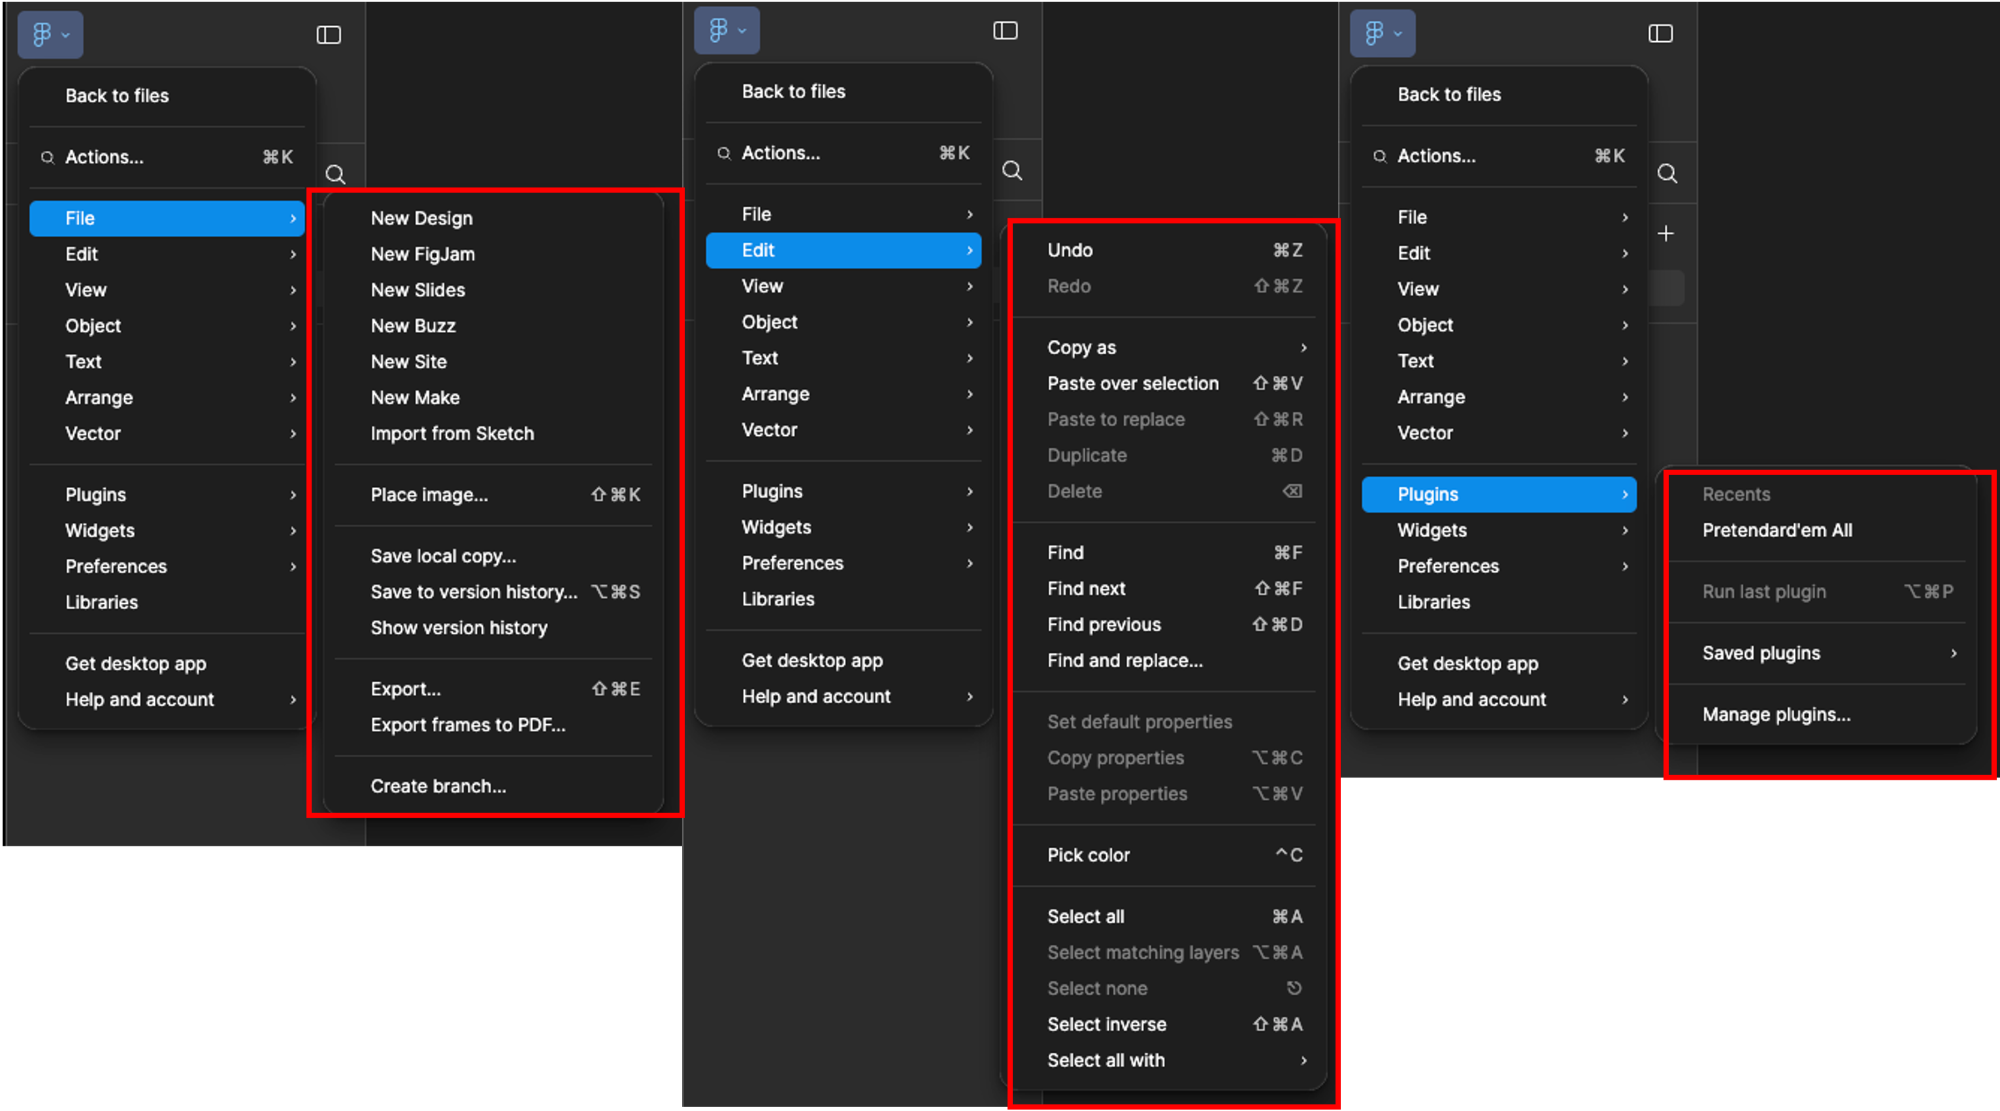Click the Figma logo button above highlighted Plugins
The width and height of the screenshot is (2000, 1111).
point(1382,33)
